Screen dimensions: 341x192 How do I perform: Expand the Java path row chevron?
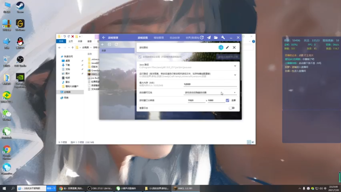(235, 66)
